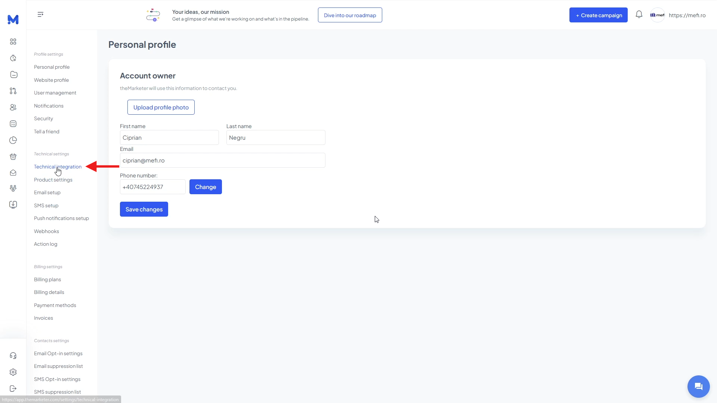Open the support headset icon
The image size is (717, 403).
coord(13,356)
